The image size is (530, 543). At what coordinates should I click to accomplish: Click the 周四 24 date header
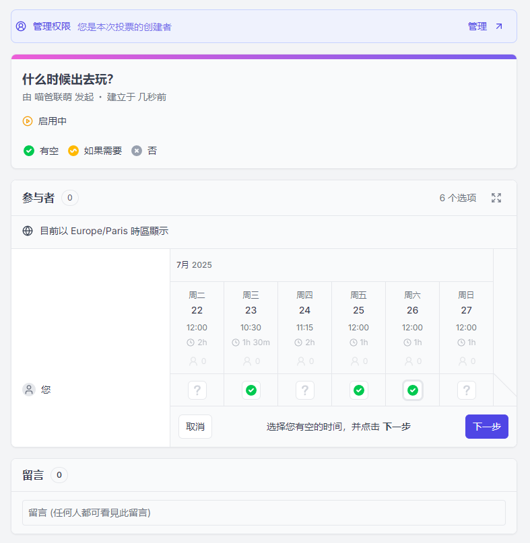[x=304, y=303]
